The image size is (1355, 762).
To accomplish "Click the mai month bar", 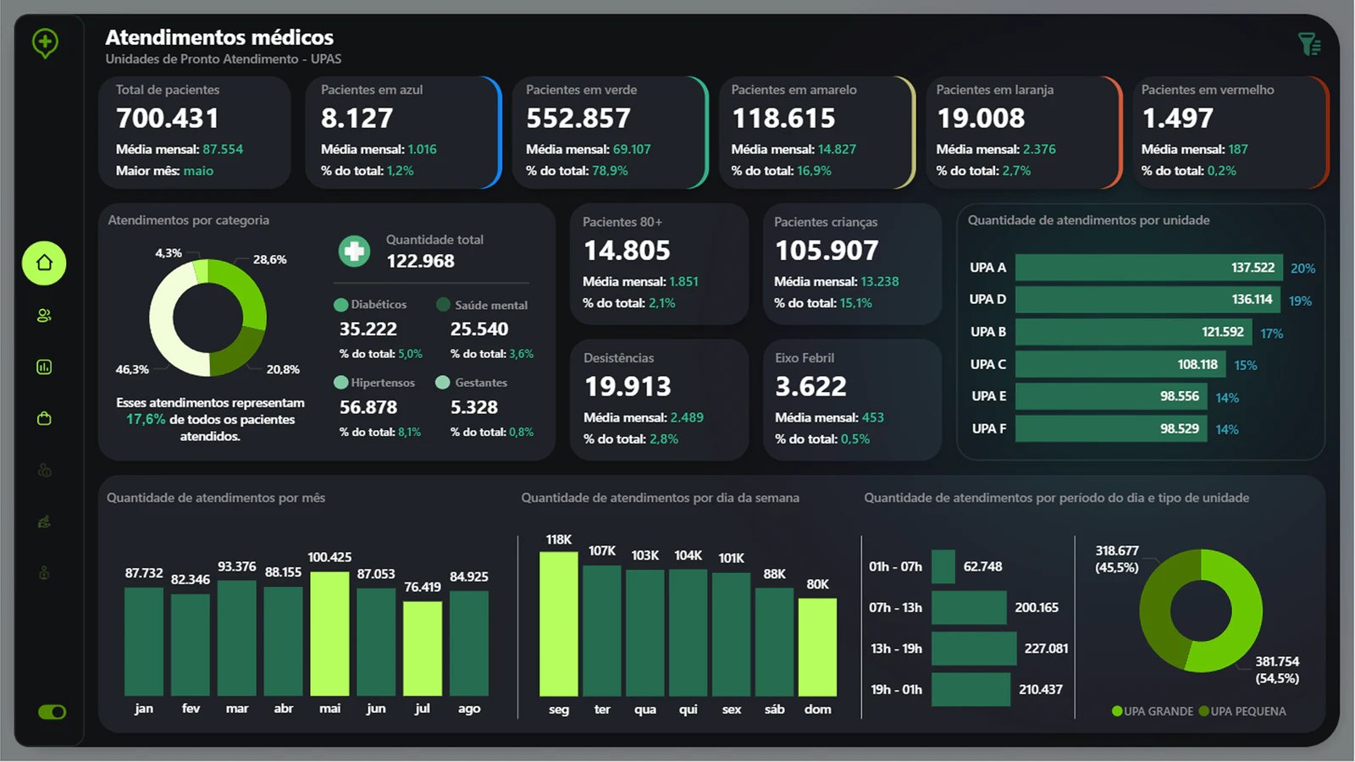I will pos(329,633).
